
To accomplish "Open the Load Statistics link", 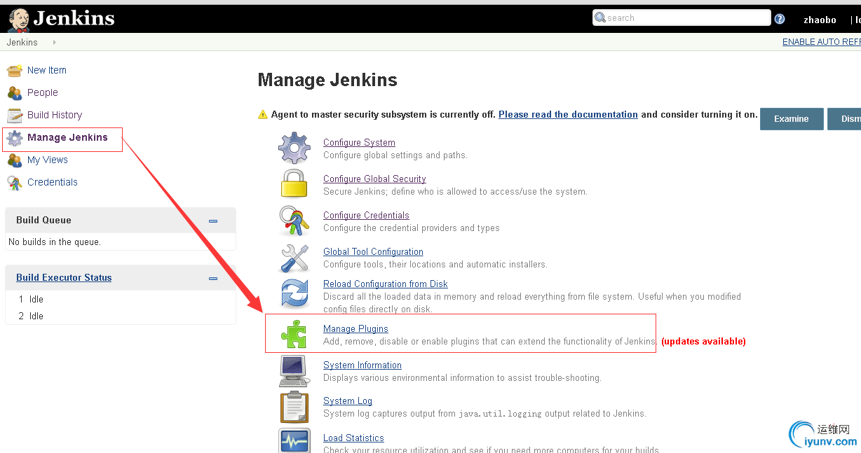I will [x=353, y=438].
